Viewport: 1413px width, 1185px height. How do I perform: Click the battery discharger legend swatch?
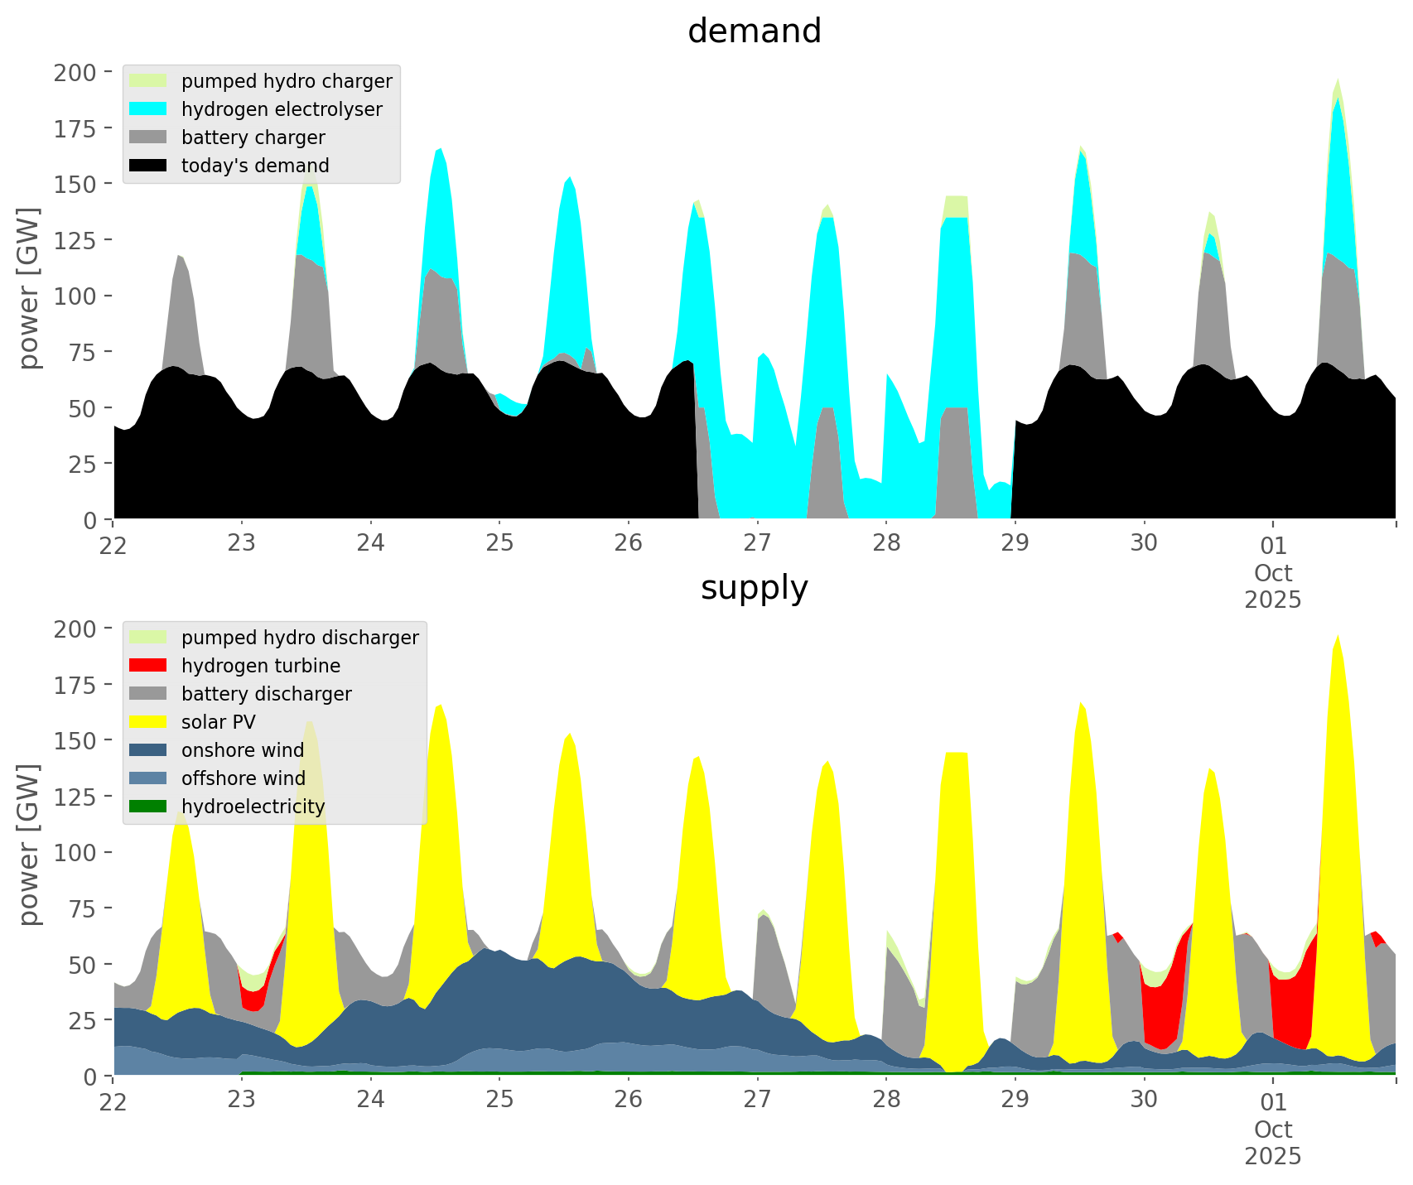click(148, 694)
